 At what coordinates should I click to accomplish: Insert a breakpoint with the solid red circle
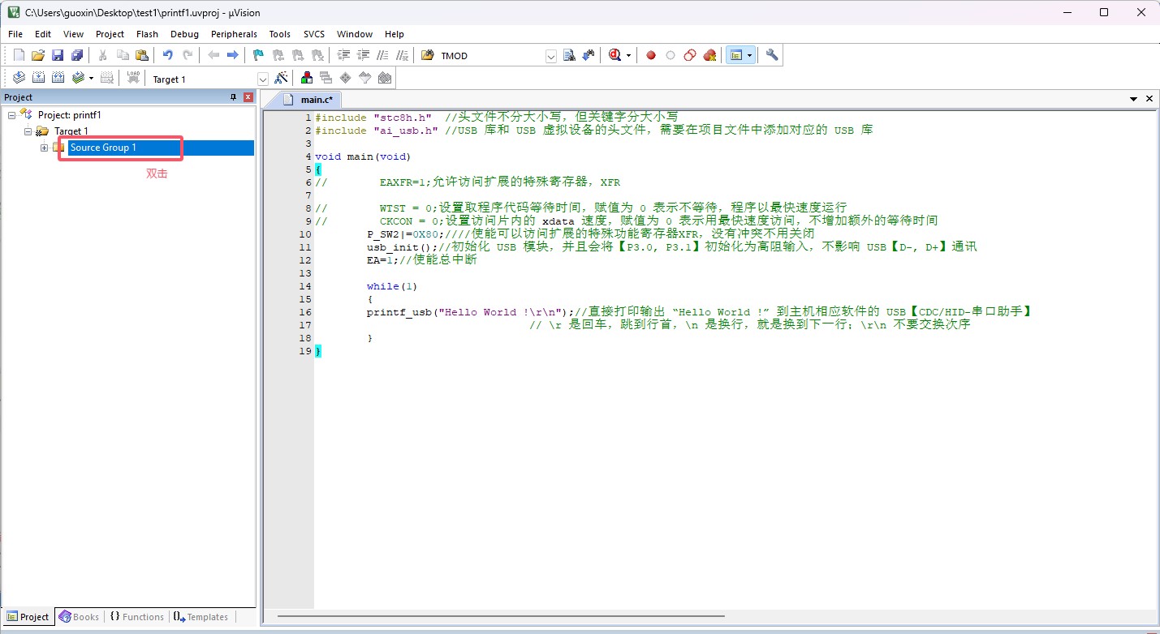651,55
